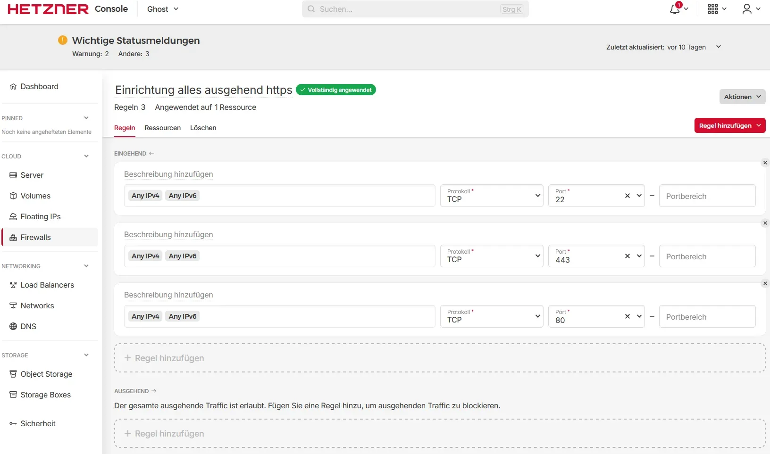
Task: Click the Dashboard home icon
Action: click(x=13, y=87)
